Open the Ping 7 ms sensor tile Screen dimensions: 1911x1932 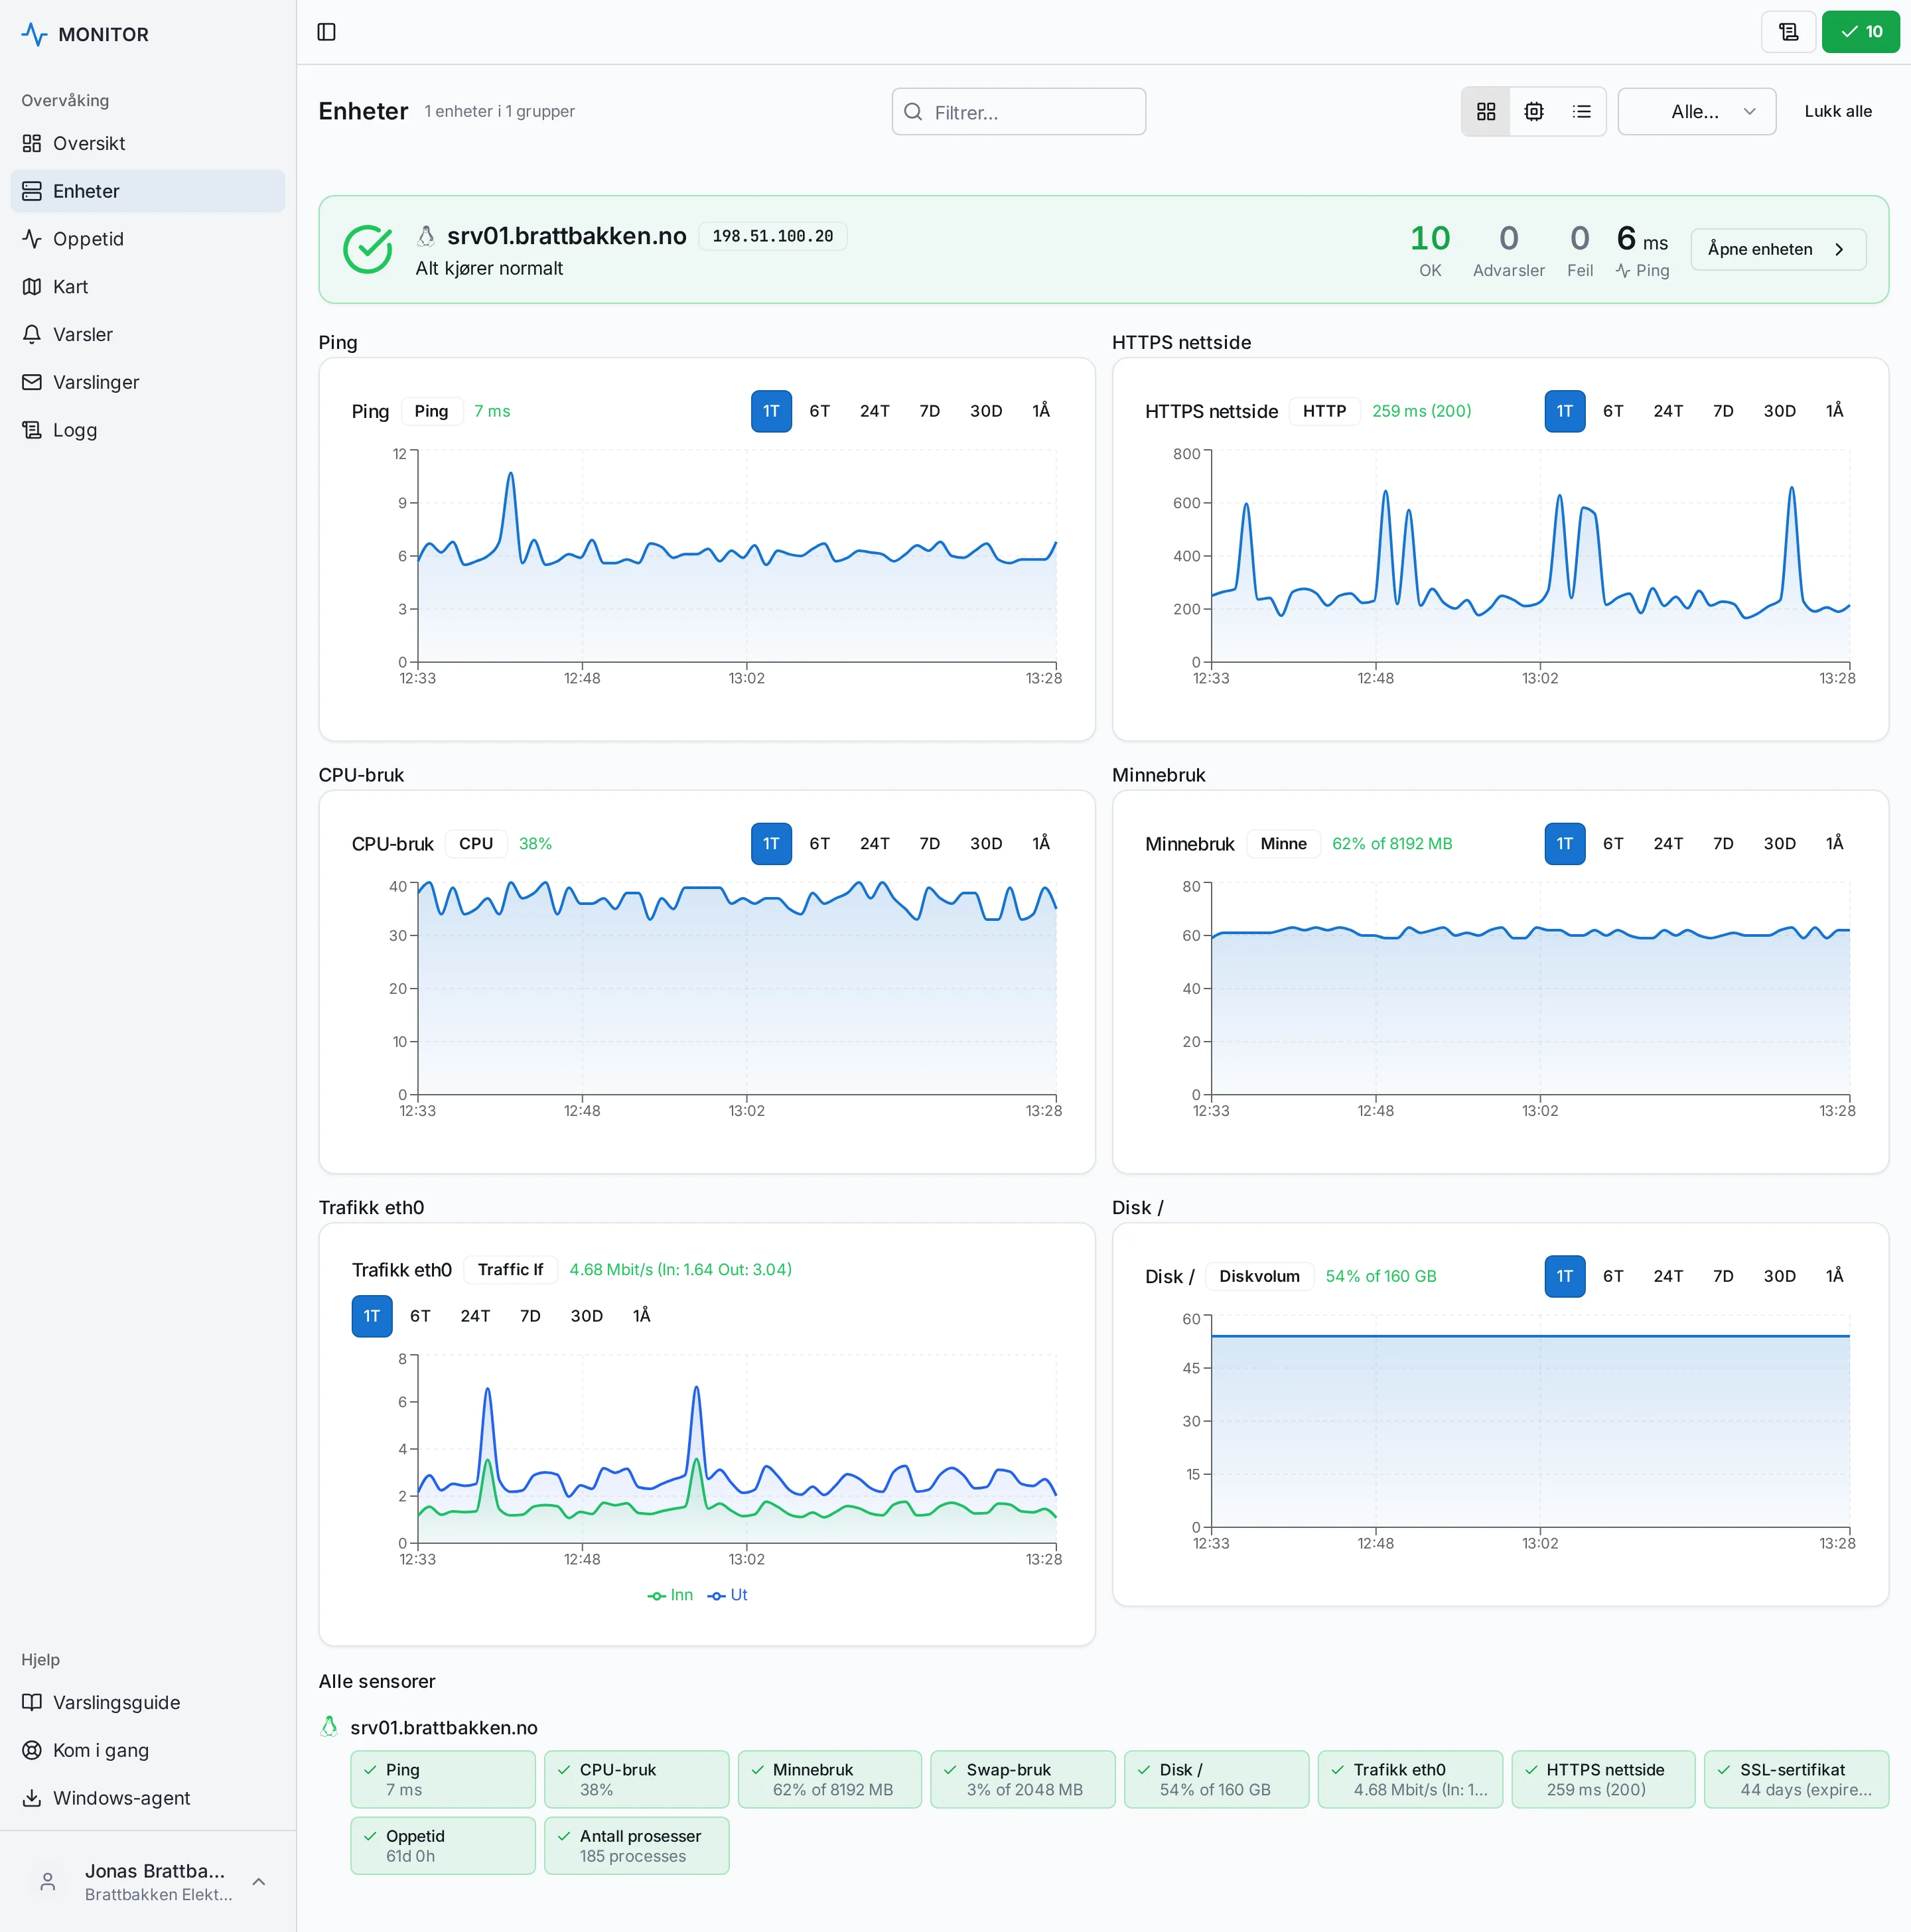443,1779
